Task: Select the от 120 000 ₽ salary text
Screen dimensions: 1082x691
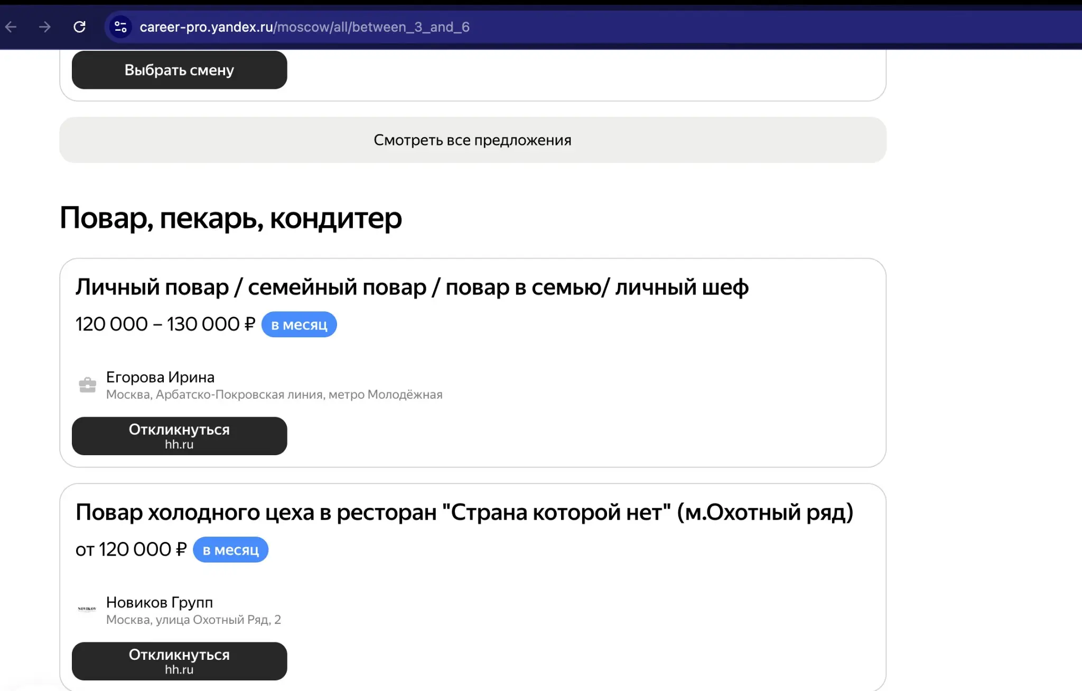Action: click(x=131, y=549)
